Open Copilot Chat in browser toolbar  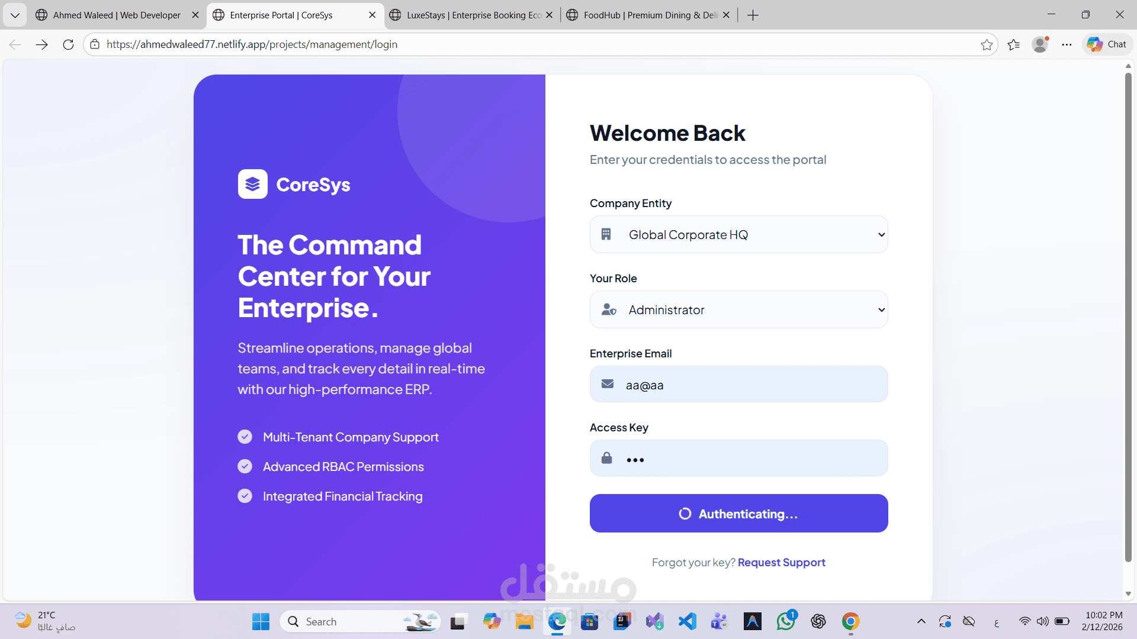tap(1107, 44)
